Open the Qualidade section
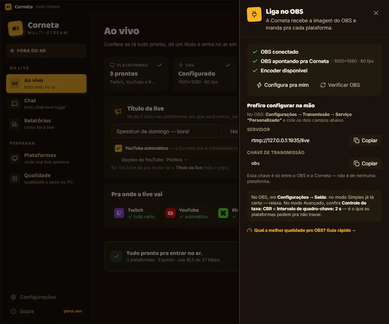 pyautogui.click(x=46, y=178)
